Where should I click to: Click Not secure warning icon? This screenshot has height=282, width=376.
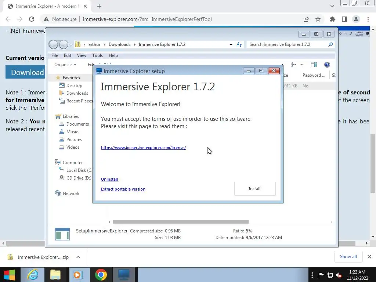(46, 19)
